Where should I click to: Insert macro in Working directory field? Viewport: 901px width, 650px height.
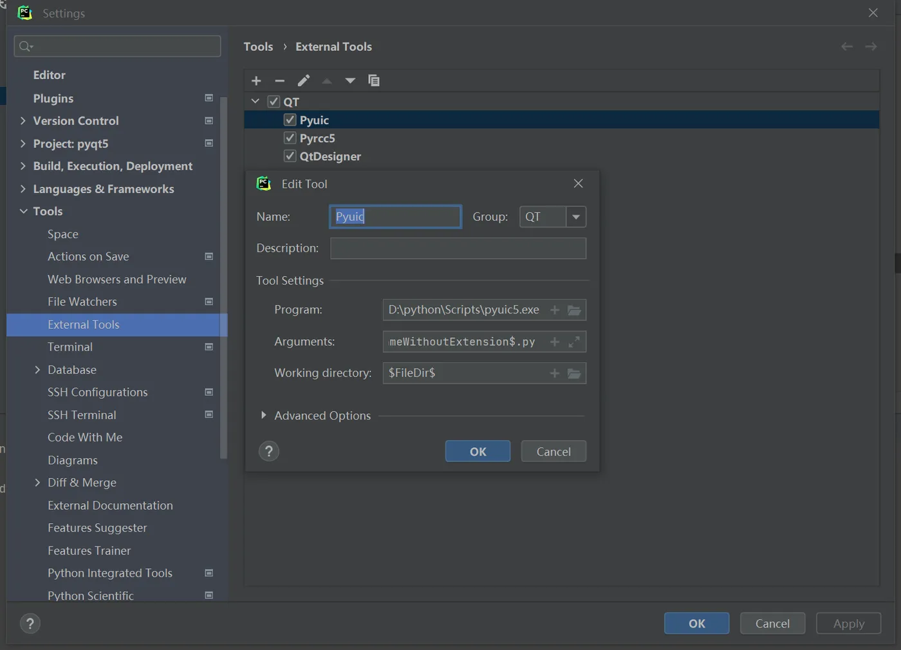click(x=555, y=373)
